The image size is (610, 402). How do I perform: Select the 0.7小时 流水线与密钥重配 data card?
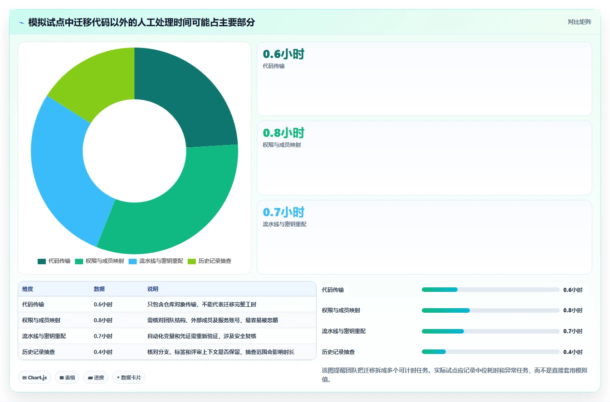pos(424,237)
